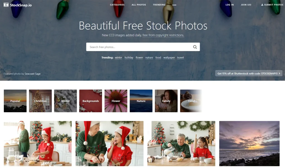Select the trending tag wallpaper

169,58
